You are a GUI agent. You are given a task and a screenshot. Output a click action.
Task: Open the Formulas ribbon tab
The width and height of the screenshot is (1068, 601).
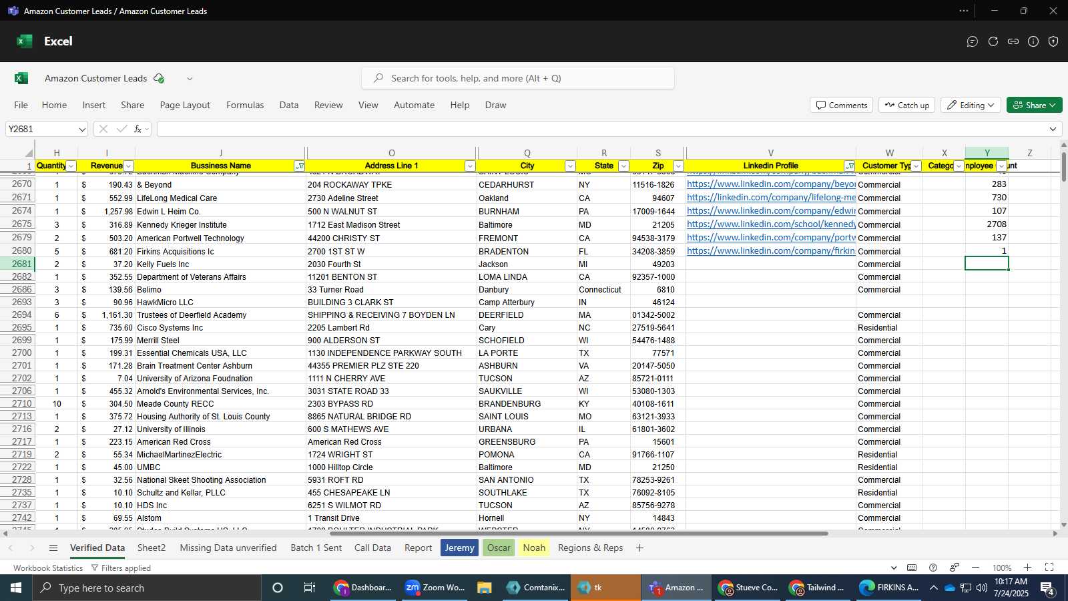pyautogui.click(x=245, y=105)
